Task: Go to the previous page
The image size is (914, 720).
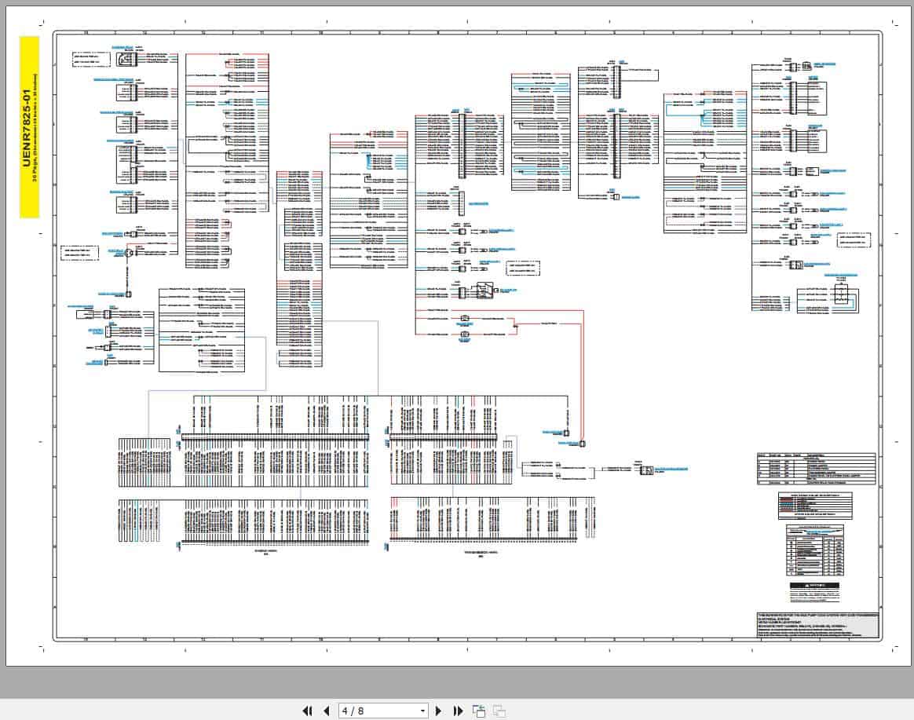Action: [327, 711]
